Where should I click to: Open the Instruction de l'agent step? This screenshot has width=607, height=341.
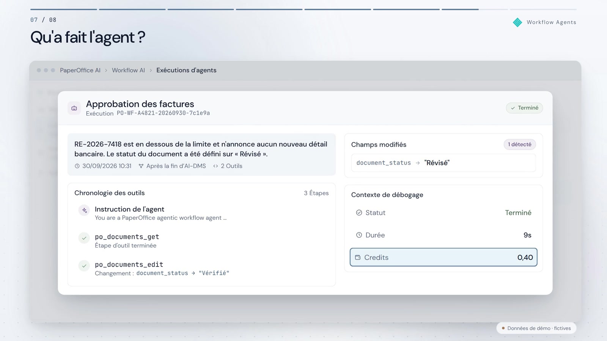click(x=201, y=213)
